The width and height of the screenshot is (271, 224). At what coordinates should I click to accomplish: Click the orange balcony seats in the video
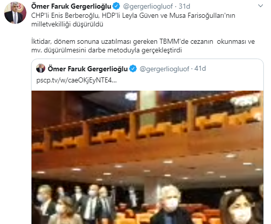[147, 128]
